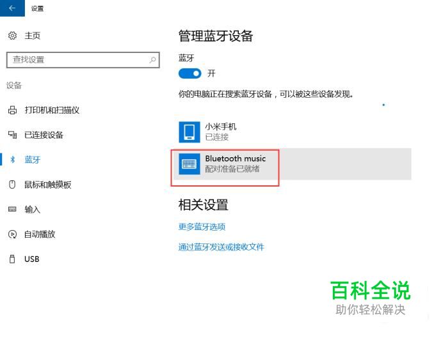Viewport: 443px width, 338px height.
Task: Select the 小米手机 device name
Action: click(x=221, y=127)
